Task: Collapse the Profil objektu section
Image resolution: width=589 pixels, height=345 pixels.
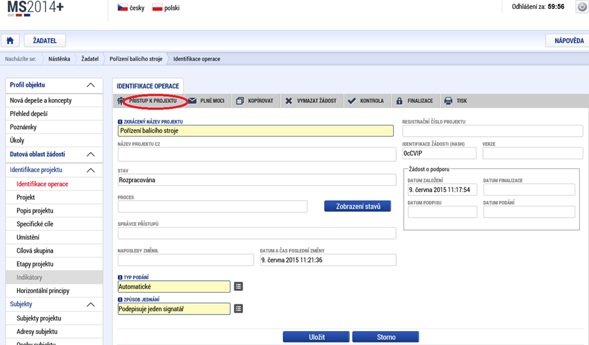Action: click(x=90, y=85)
